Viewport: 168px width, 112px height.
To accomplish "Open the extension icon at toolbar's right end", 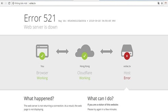I will pyautogui.click(x=166, y=3).
